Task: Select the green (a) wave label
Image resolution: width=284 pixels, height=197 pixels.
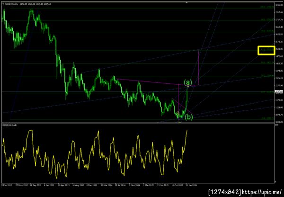Action: (x=187, y=82)
